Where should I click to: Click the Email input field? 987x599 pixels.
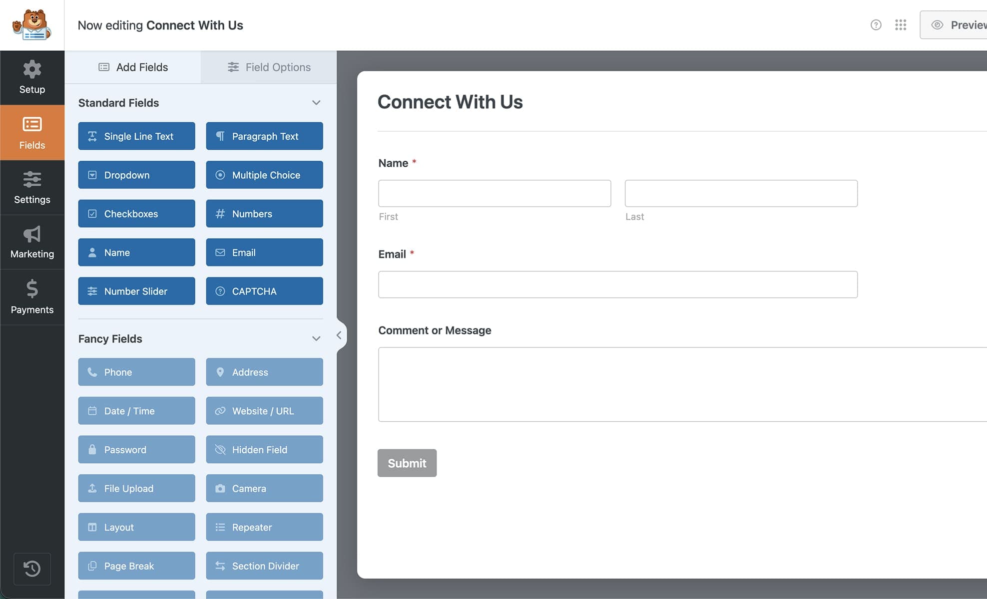617,285
